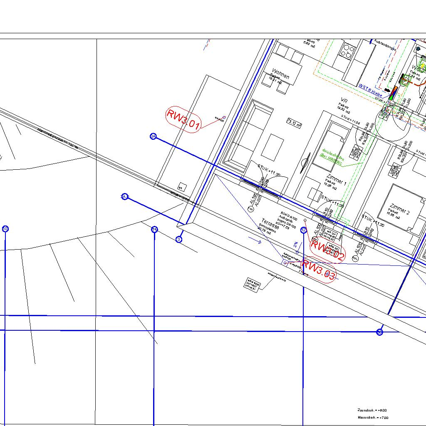The width and height of the screenshot is (426, 426).
Task: Click the blue axis node 3
Action: (179, 239)
